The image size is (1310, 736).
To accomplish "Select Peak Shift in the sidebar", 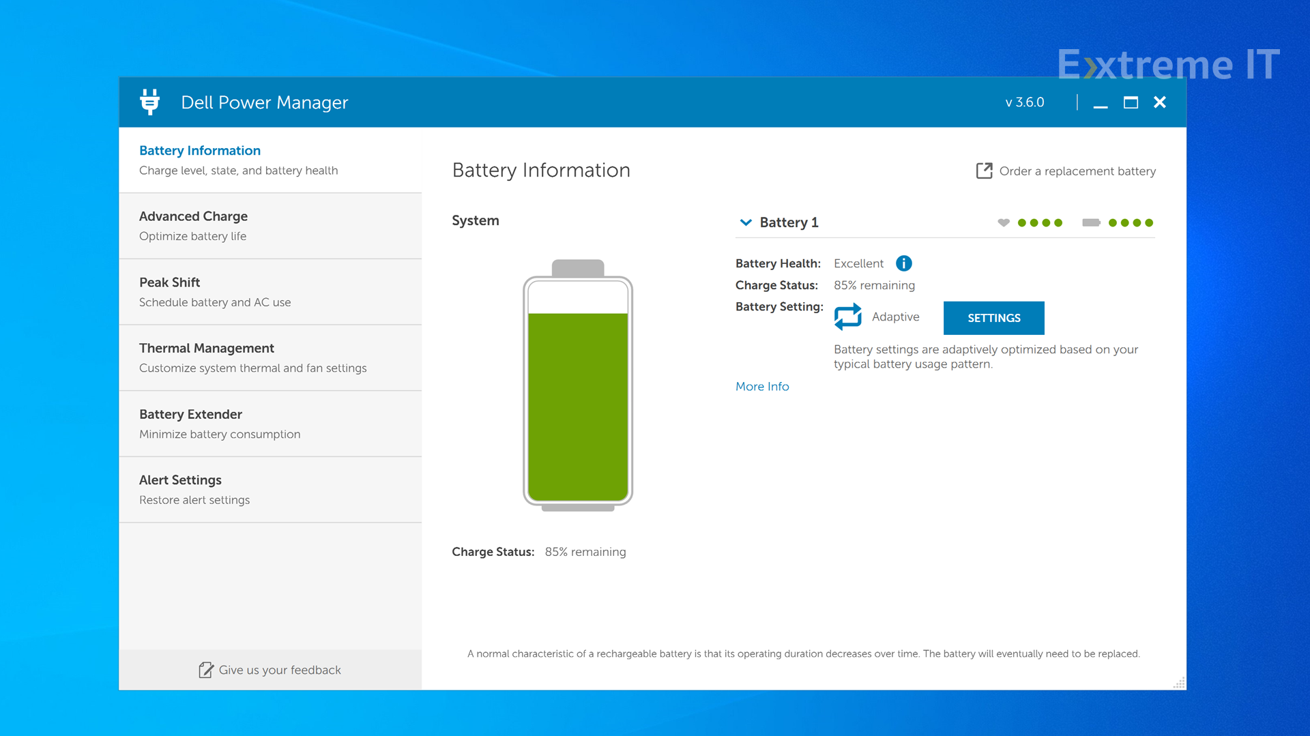I will tap(270, 292).
